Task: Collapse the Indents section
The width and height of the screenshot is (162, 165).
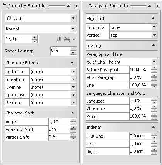Action: coord(153,127)
